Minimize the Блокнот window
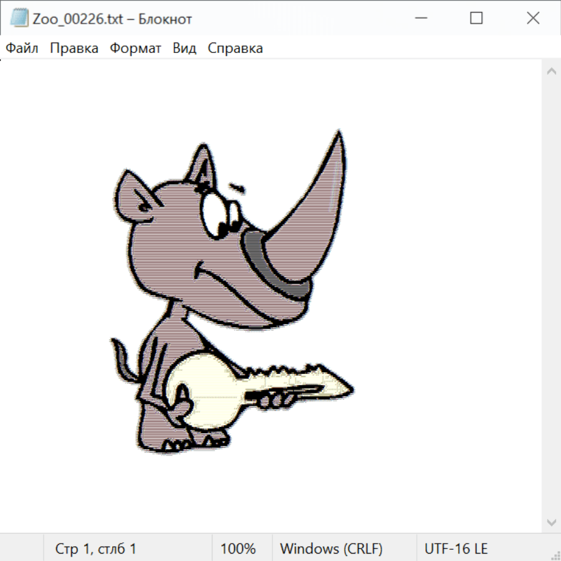This screenshot has height=561, width=561. pyautogui.click(x=420, y=19)
